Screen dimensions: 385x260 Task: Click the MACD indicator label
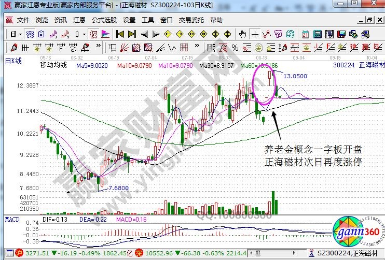pos(12,220)
